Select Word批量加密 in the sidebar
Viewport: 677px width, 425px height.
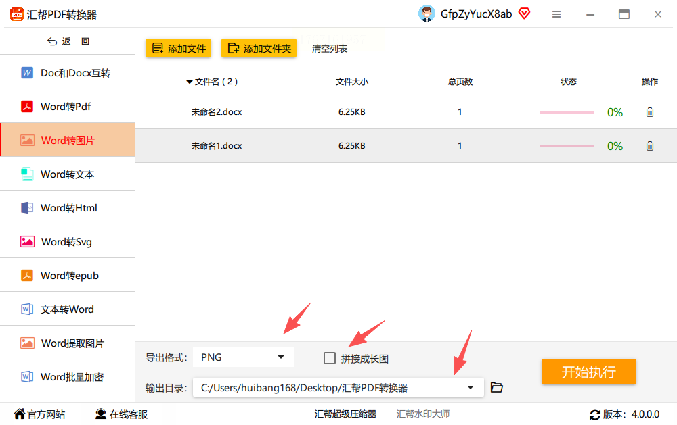pos(67,377)
